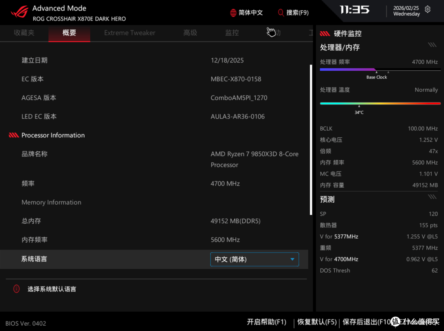
Task: Click the Normally temperature status
Action: click(x=426, y=90)
